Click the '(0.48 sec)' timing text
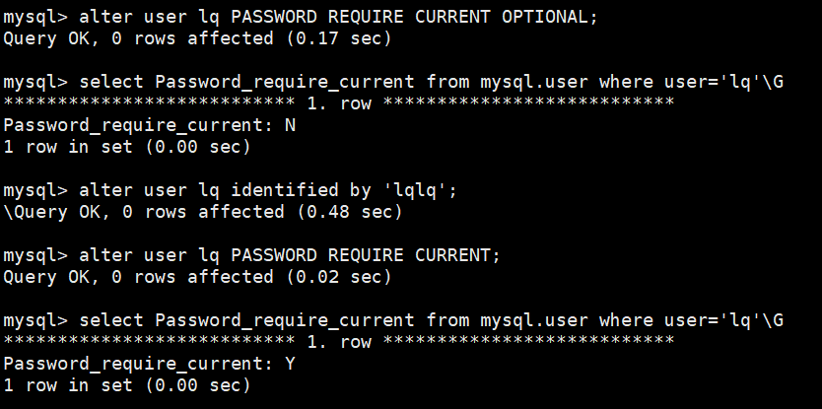Image resolution: width=822 pixels, height=409 pixels. pyautogui.click(x=348, y=211)
